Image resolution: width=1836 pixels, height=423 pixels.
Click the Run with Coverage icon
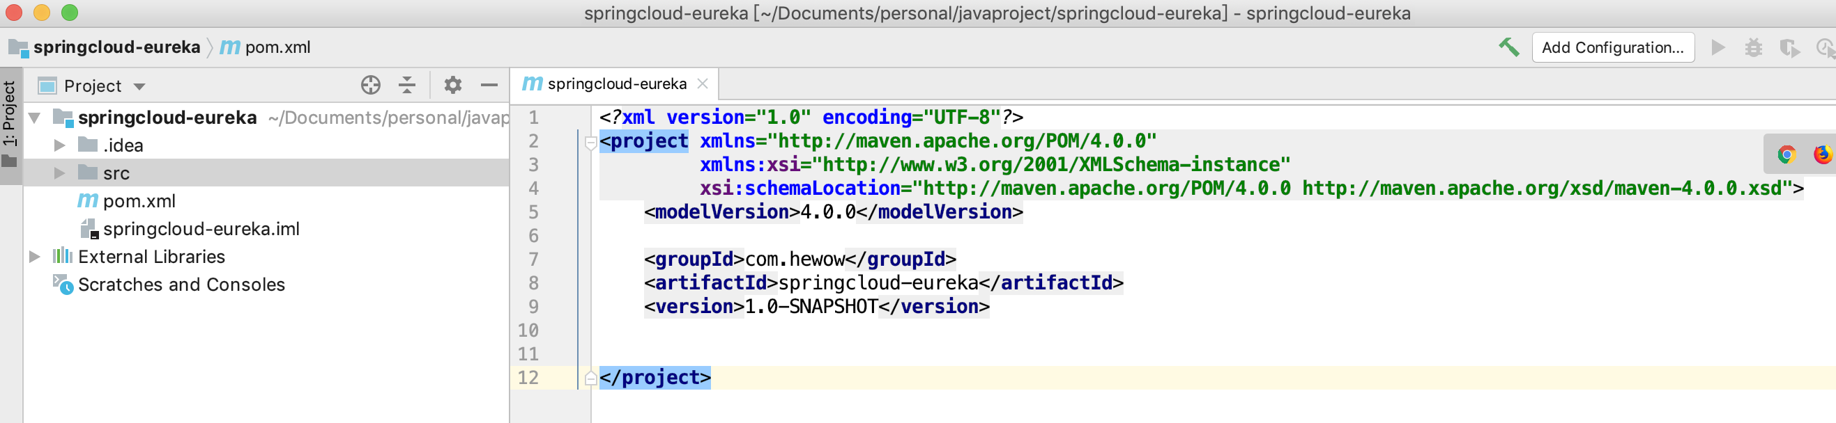point(1789,47)
